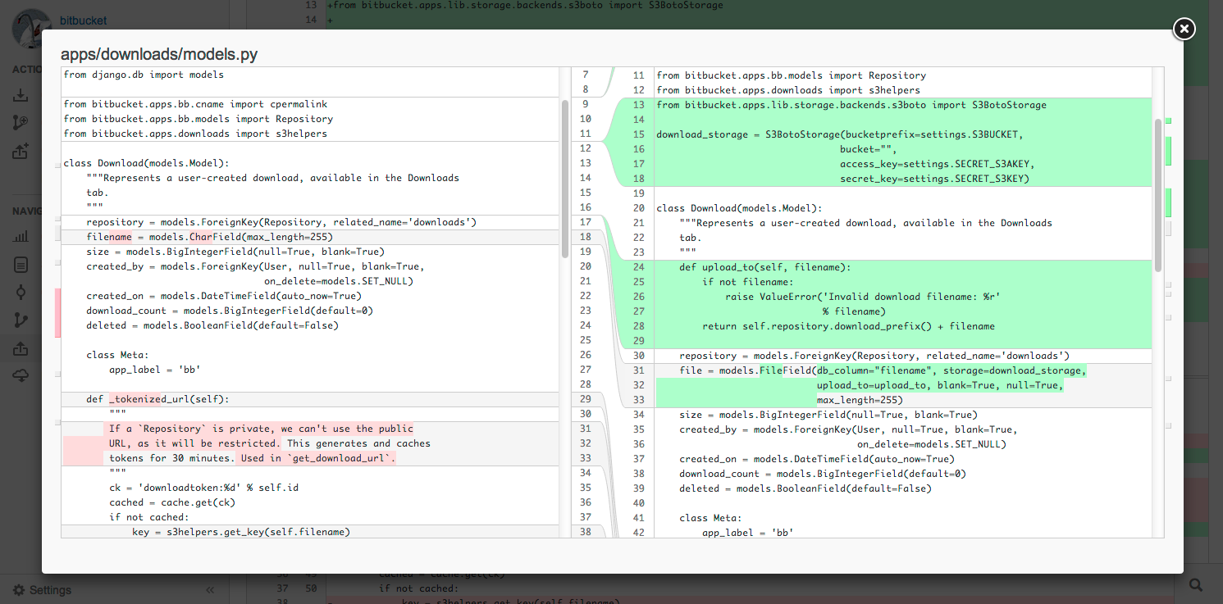Click the 'ck = 'downloadtoken:%d'' line
This screenshot has width=1223, height=604.
tap(203, 488)
